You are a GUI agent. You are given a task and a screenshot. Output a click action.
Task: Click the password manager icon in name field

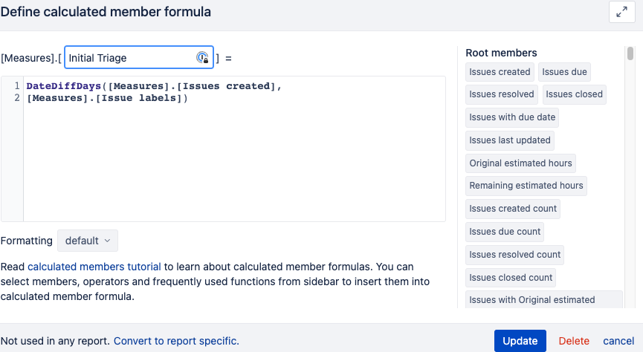click(x=202, y=58)
